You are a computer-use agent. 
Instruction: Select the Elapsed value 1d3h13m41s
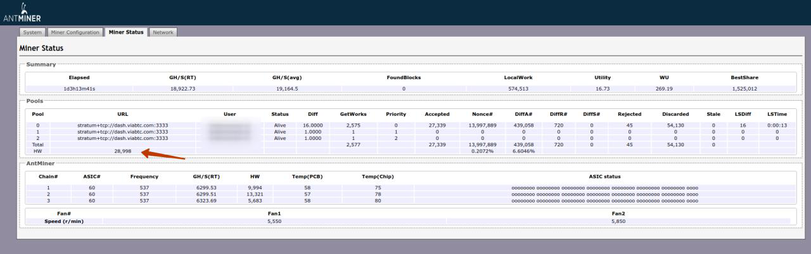tap(79, 89)
